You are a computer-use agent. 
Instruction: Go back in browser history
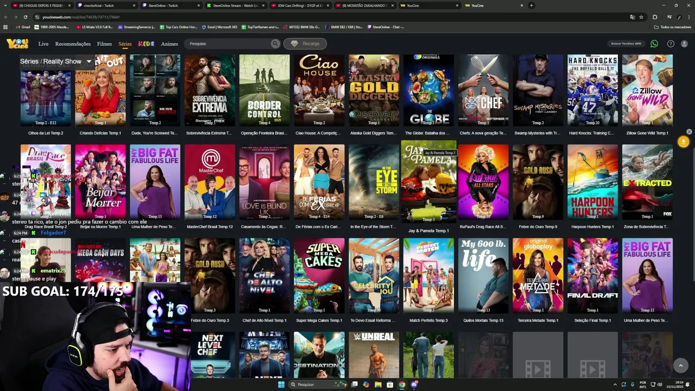[6, 17]
